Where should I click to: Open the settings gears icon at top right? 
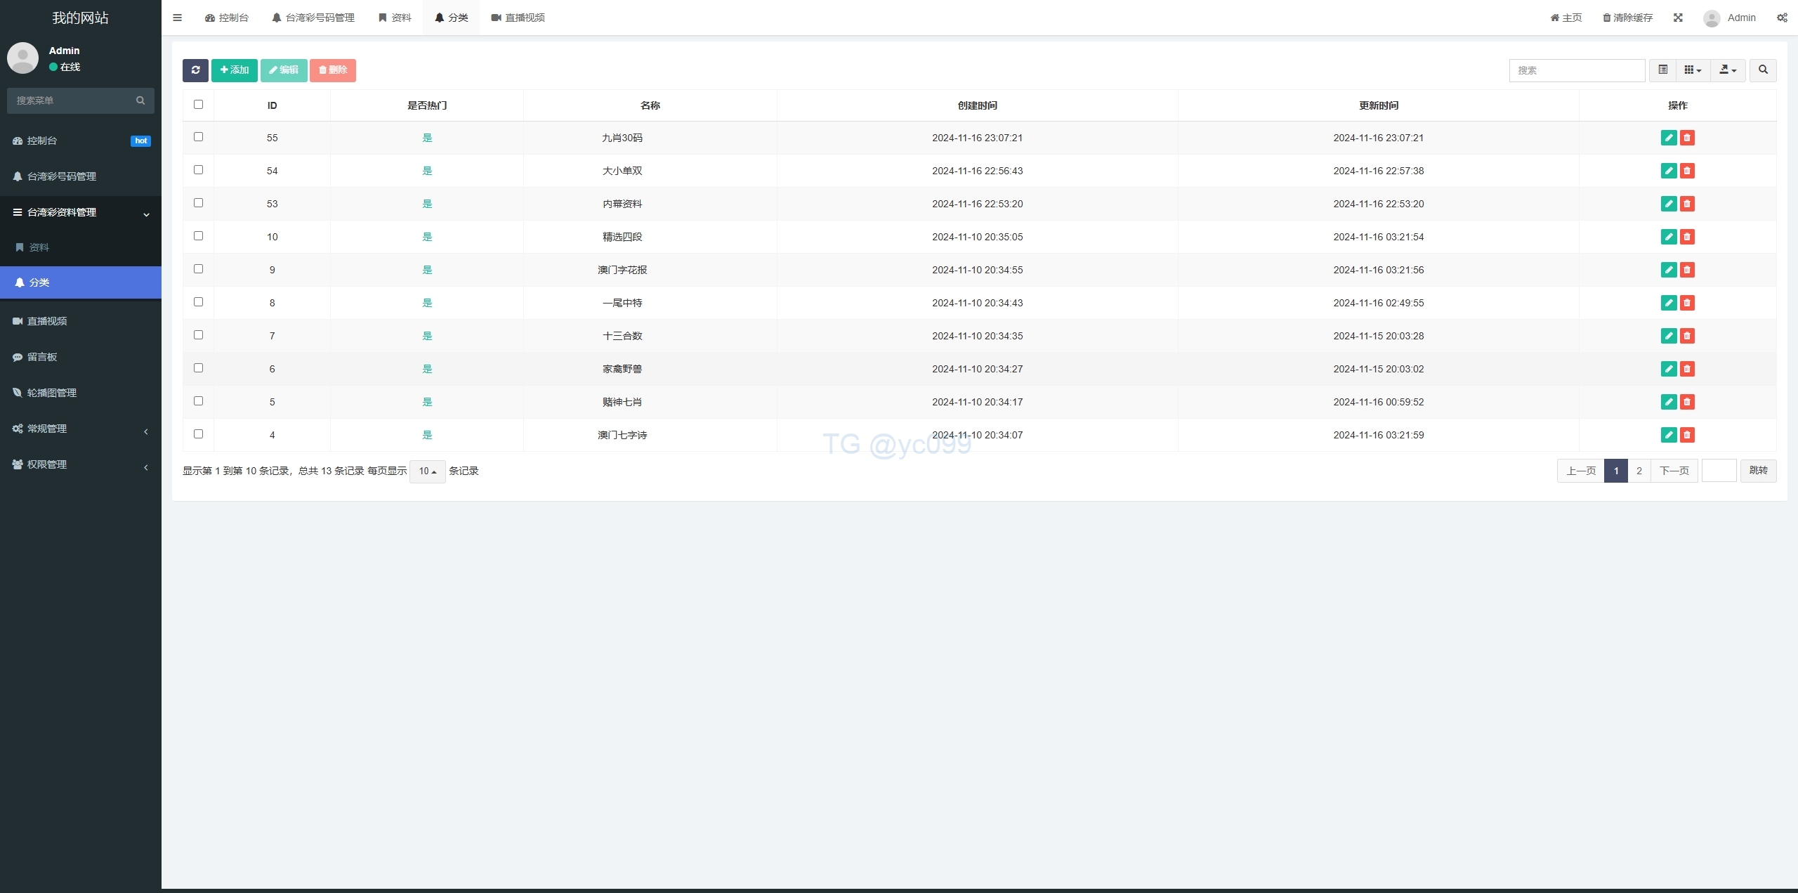pos(1782,18)
